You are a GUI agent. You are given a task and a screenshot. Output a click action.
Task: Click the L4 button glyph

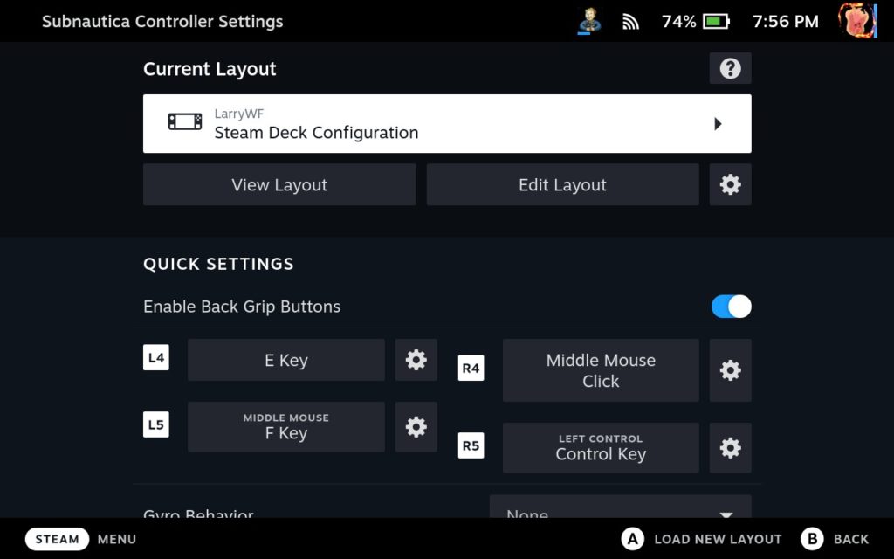coord(155,357)
